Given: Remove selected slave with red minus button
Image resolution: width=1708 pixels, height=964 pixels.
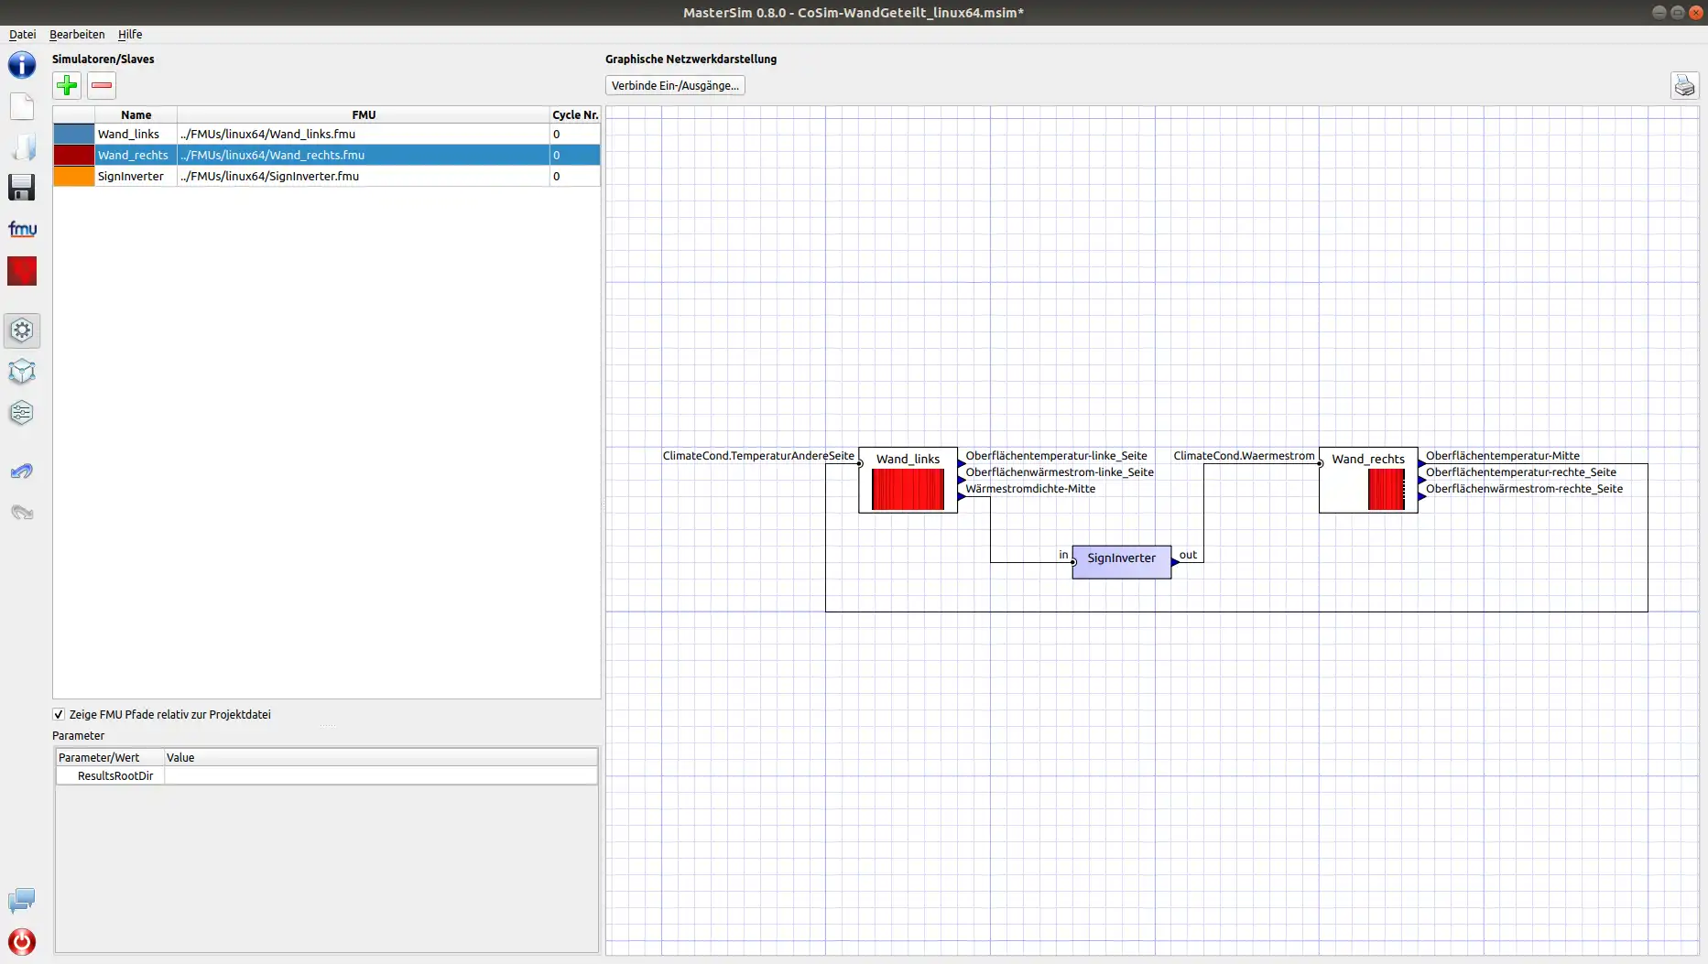Looking at the screenshot, I should tap(102, 86).
